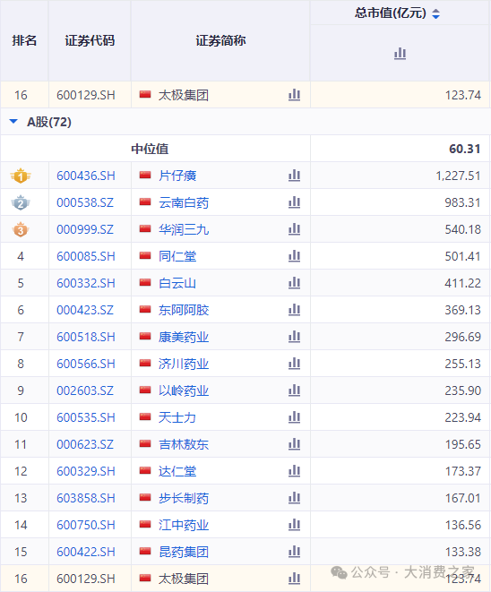This screenshot has width=491, height=592.
Task: Click the silver rank 2 medal icon
Action: [21, 202]
